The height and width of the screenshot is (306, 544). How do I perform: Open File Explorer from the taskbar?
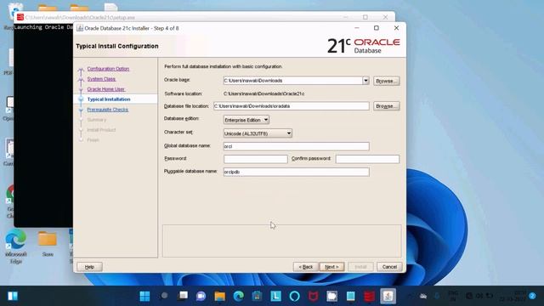click(219, 296)
